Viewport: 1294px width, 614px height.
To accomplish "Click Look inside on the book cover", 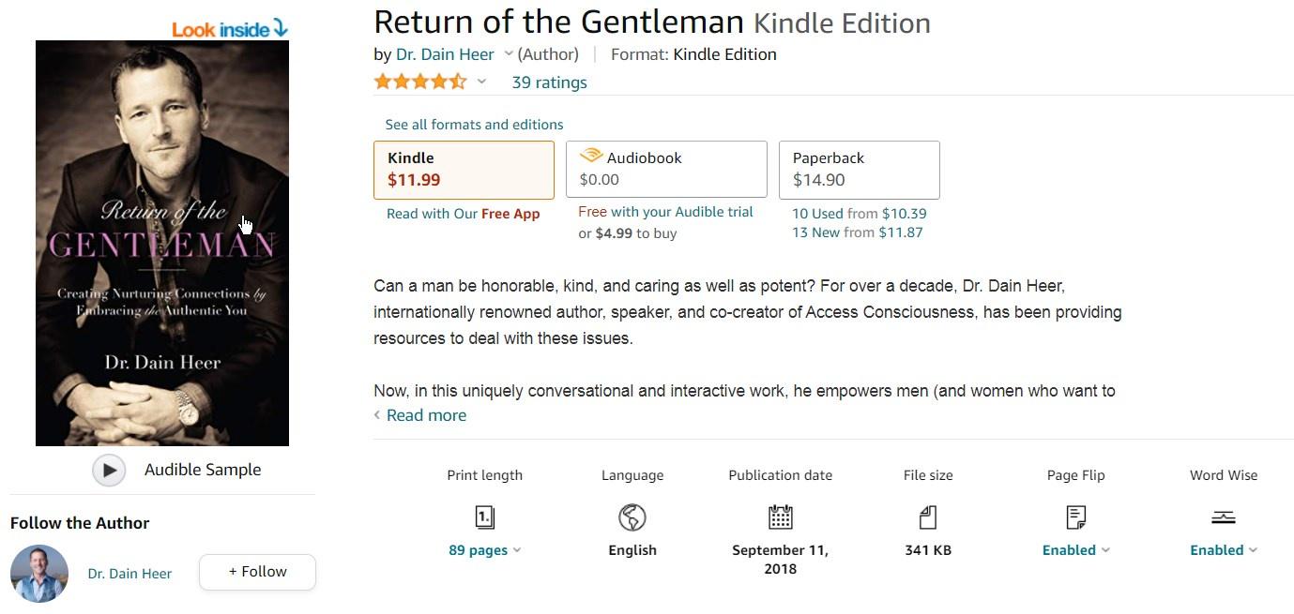I will [x=230, y=30].
